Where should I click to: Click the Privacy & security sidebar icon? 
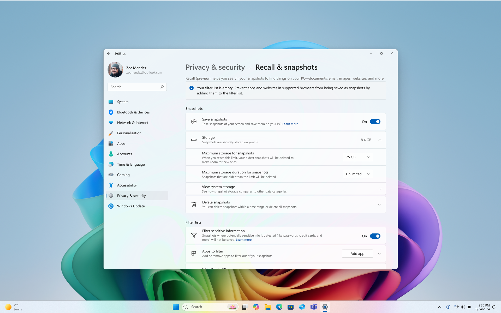(111, 195)
